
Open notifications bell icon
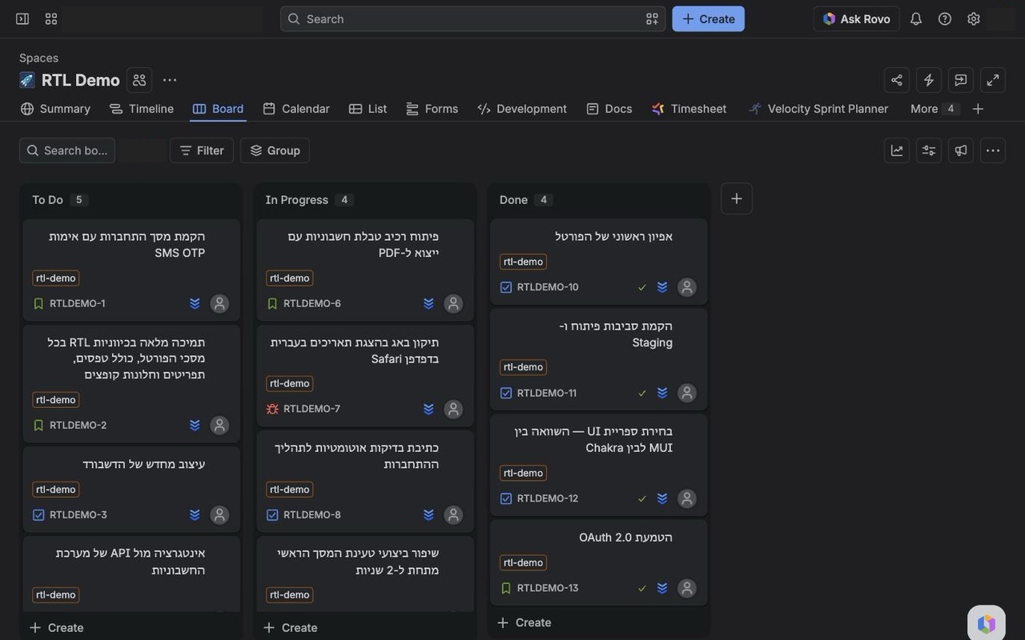916,18
